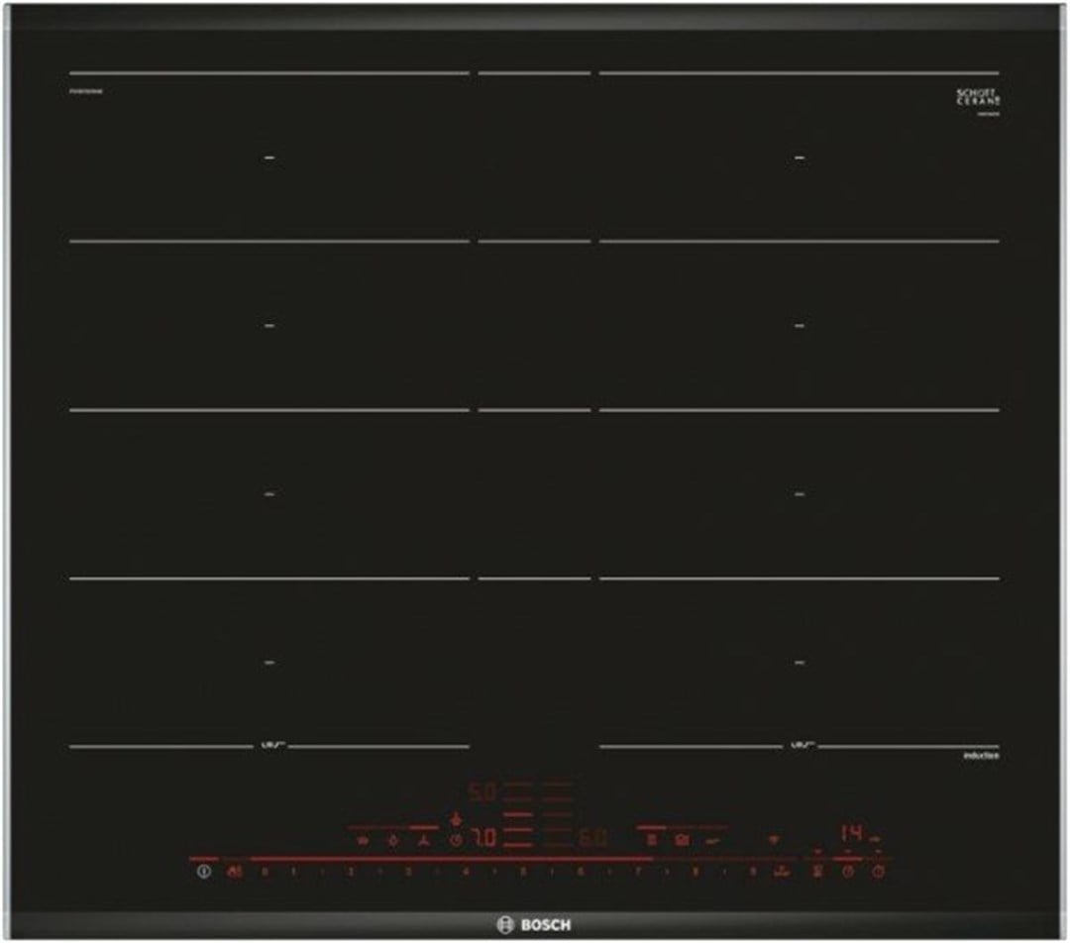
Task: Tap the Wi-Fi Home Connect icon
Action: pos(773,840)
